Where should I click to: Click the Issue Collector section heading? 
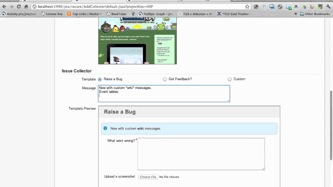pyautogui.click(x=77, y=71)
